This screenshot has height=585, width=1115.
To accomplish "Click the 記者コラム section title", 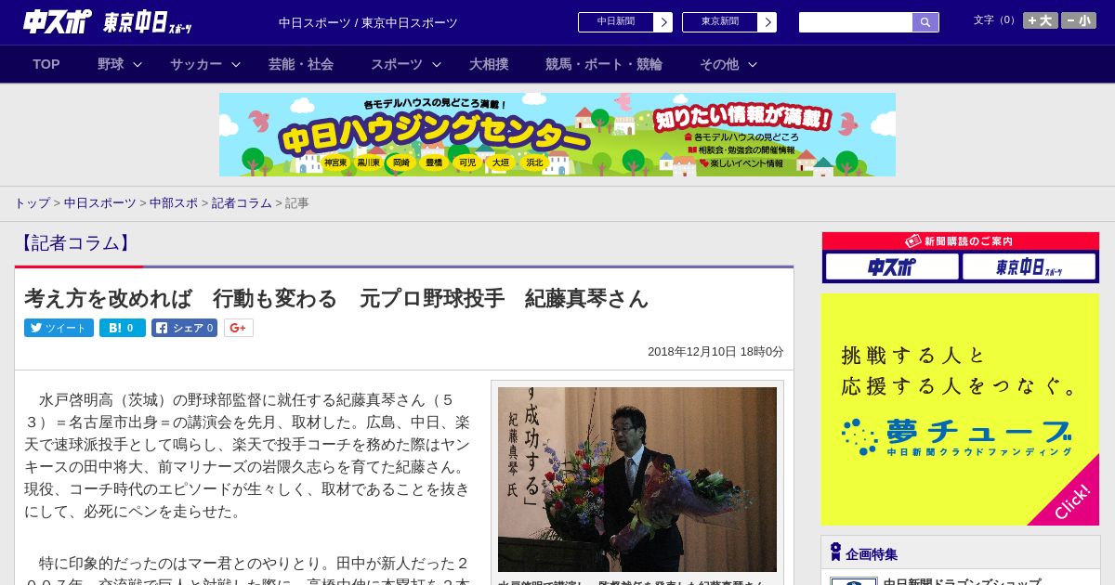I will [x=73, y=243].
